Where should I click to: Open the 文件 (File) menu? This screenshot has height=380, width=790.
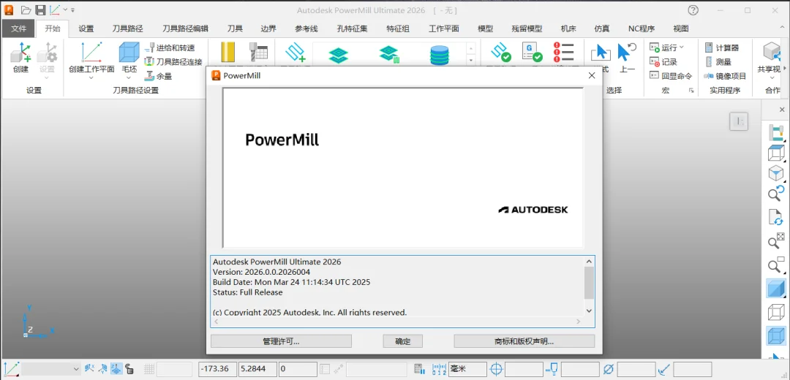(18, 28)
